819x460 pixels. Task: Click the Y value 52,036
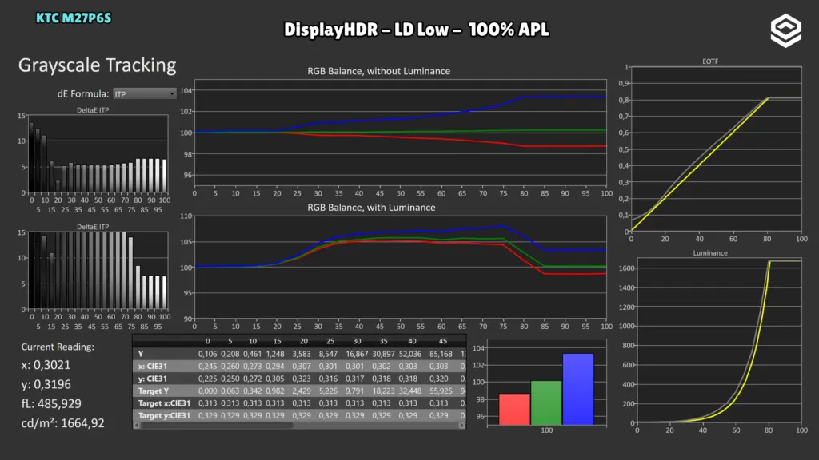[410, 354]
